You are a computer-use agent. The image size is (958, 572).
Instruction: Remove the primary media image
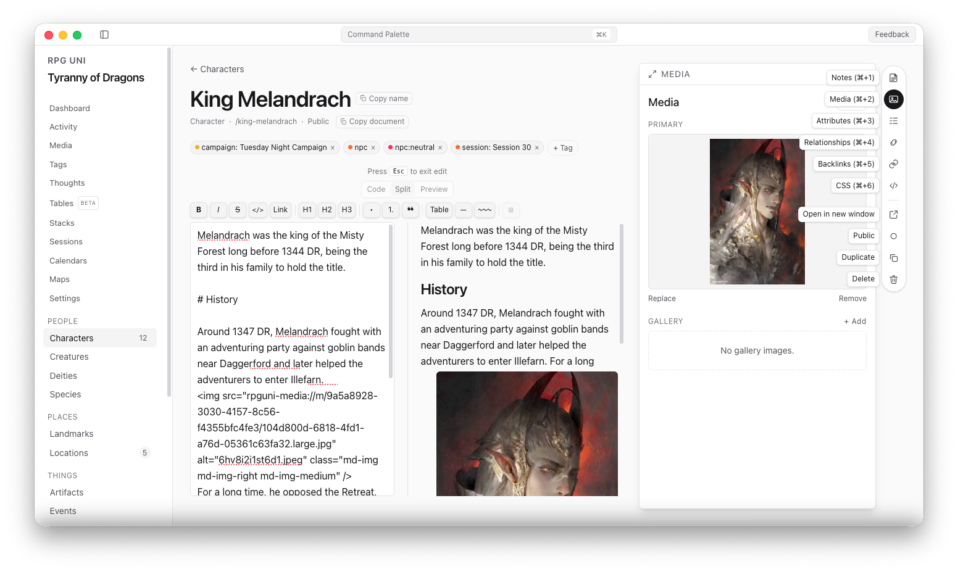point(852,299)
